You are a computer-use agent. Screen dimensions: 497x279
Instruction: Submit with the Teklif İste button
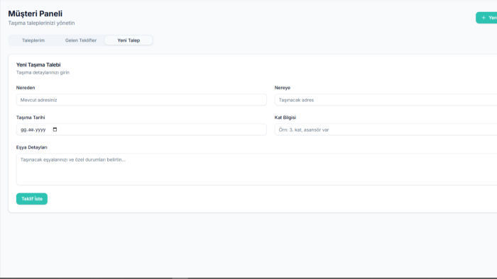point(32,199)
